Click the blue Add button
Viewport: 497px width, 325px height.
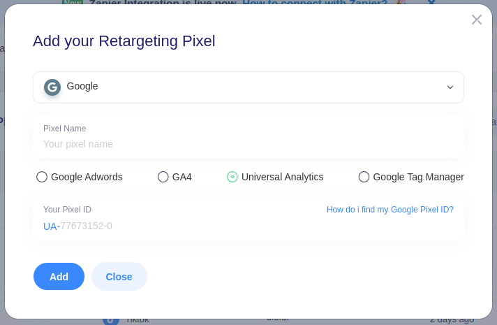tap(59, 277)
